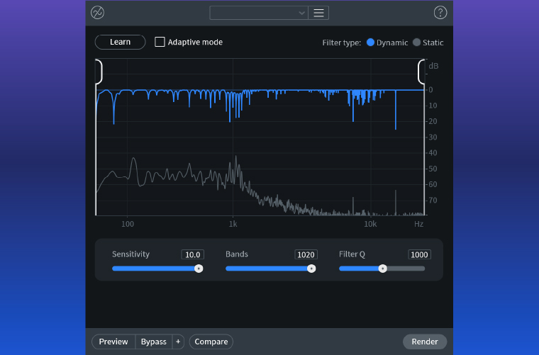Viewport: 539px width, 355px height.
Task: Click the Compare button
Action: point(211,342)
